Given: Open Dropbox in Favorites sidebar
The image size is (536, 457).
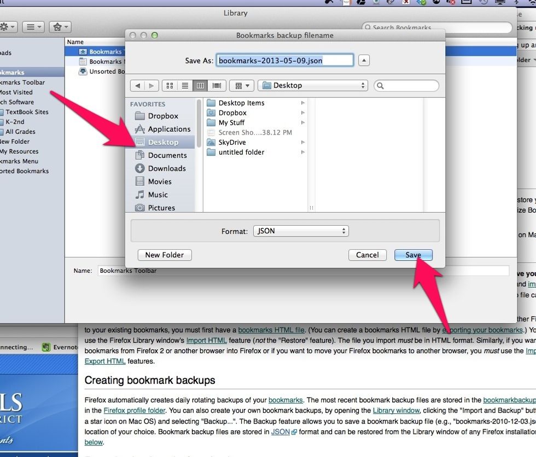Looking at the screenshot, I should tap(162, 116).
